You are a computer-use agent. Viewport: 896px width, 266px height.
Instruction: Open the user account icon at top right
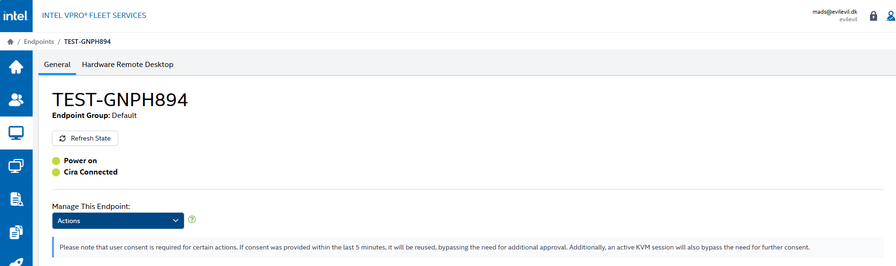pos(890,16)
